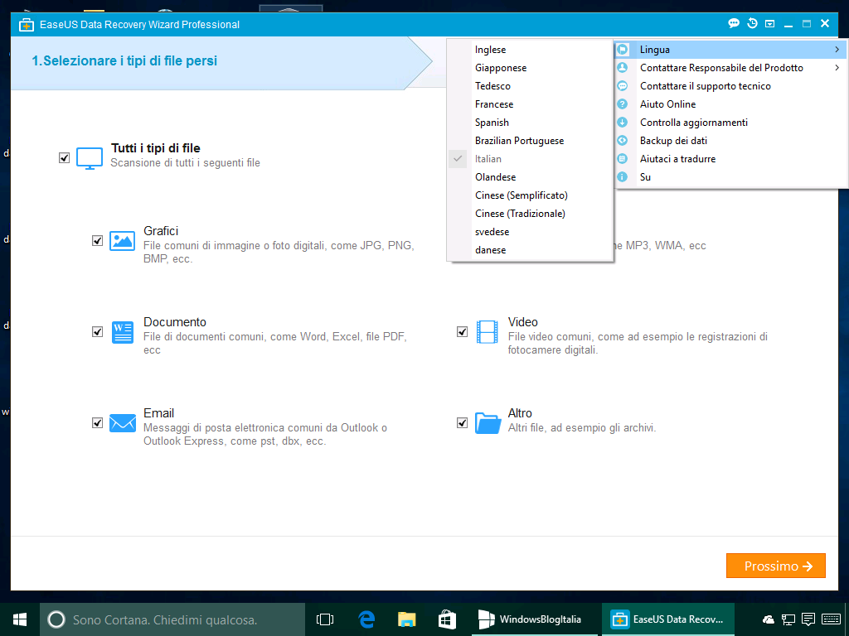Click the Contattare il supporto tecnico icon
Viewport: 849px width, 636px height.
tap(623, 86)
